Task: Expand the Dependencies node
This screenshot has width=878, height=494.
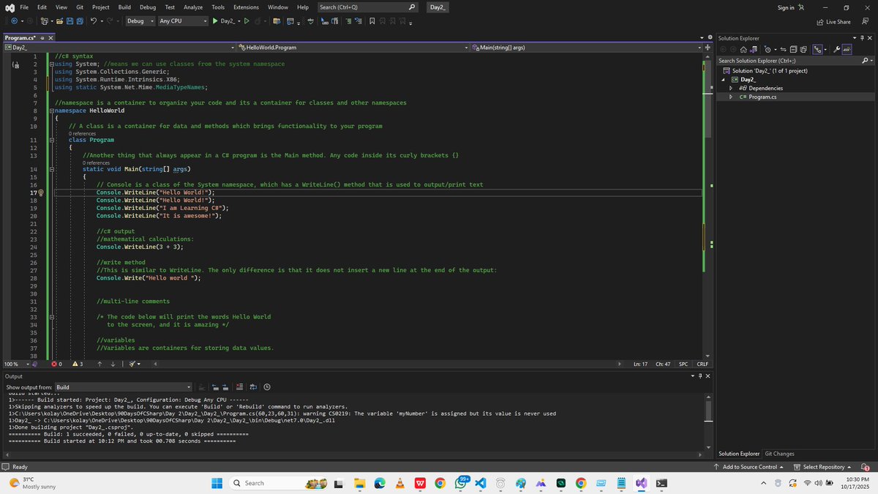Action: (x=732, y=88)
